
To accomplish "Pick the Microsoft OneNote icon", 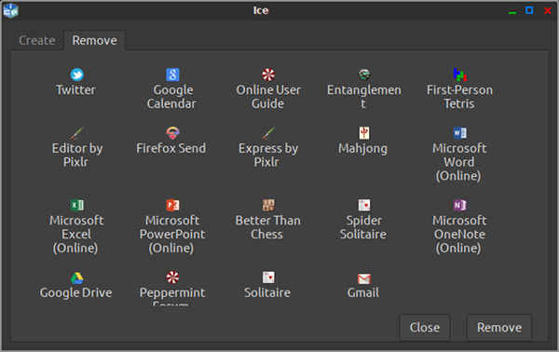I will [459, 205].
